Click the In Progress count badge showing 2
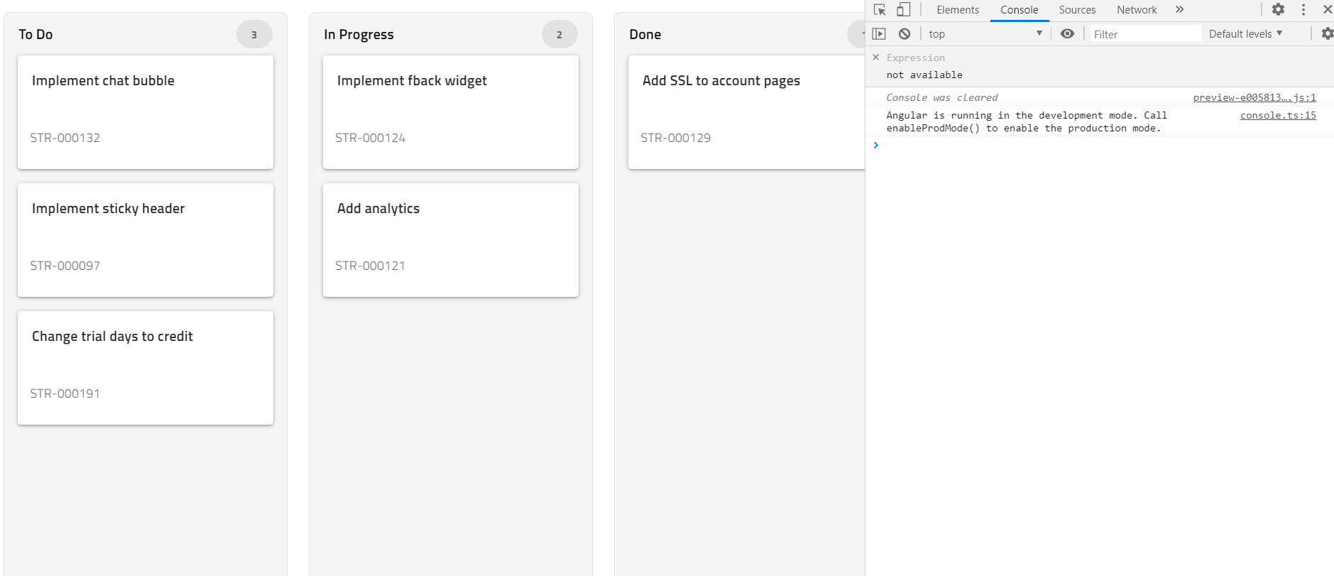 [x=559, y=34]
